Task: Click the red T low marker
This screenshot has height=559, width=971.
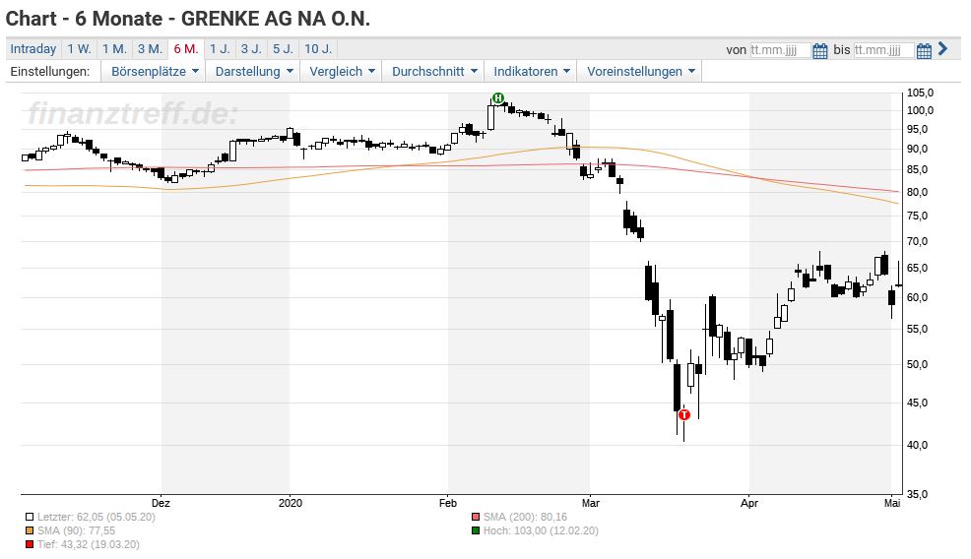Action: coord(683,414)
